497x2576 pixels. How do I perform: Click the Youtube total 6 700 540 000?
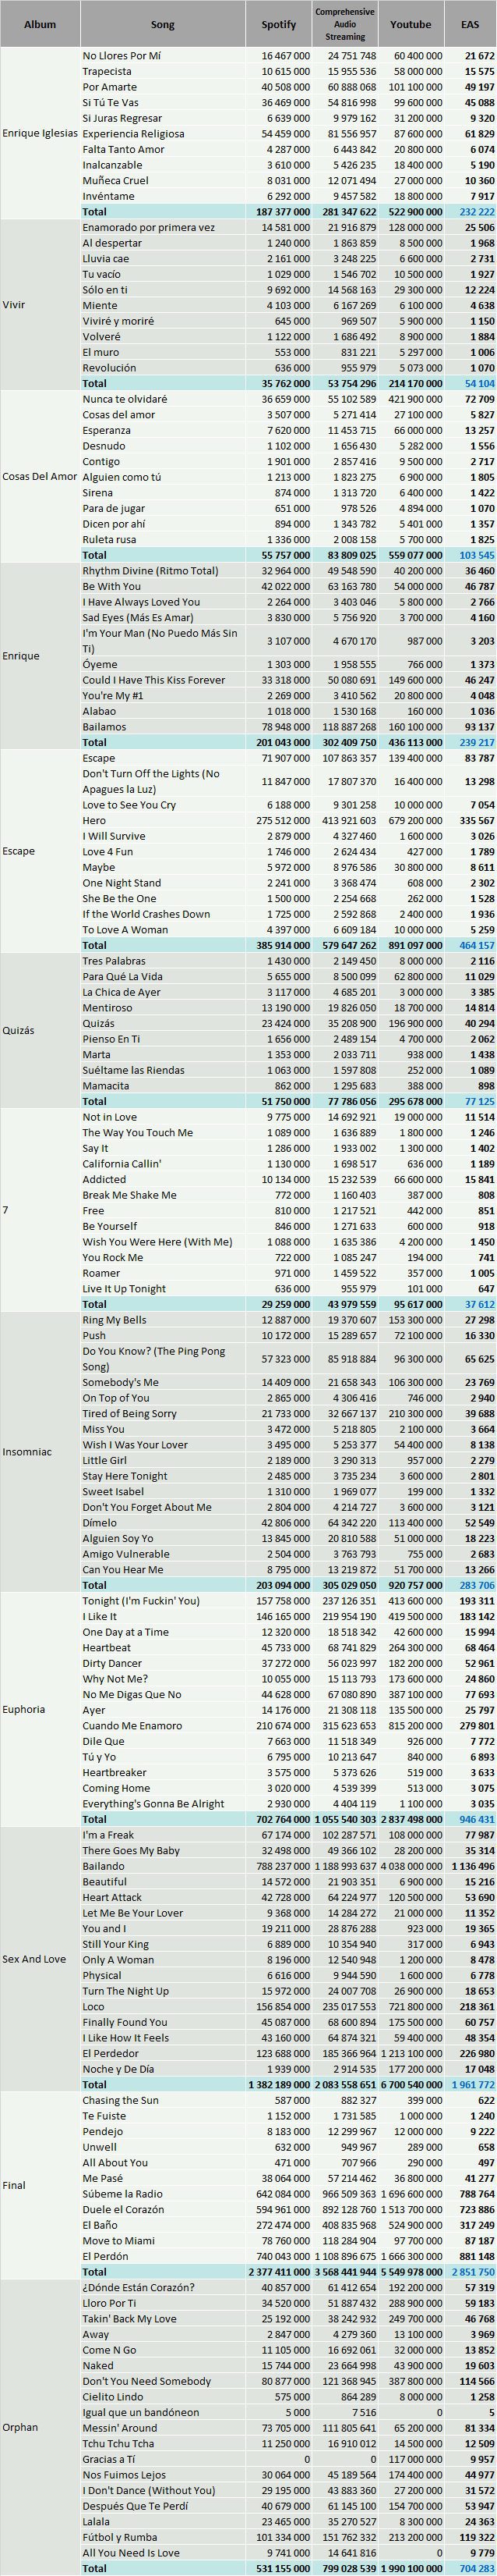[x=412, y=2084]
